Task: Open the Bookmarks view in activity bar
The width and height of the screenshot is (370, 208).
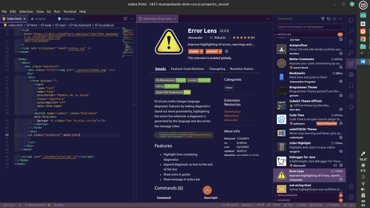Action: 351,85
